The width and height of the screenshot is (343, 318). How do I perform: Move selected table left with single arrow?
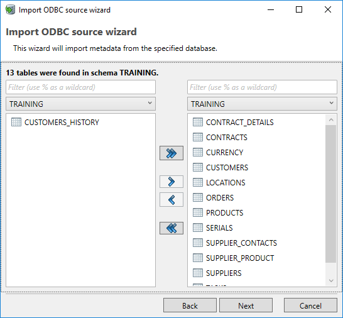(171, 199)
